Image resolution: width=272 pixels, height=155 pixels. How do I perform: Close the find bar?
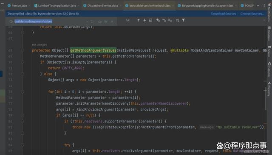click(264, 20)
